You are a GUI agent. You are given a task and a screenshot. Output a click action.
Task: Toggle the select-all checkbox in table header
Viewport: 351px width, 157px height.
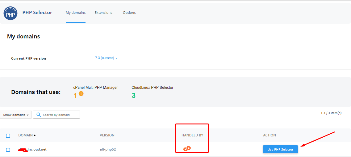(x=8, y=135)
